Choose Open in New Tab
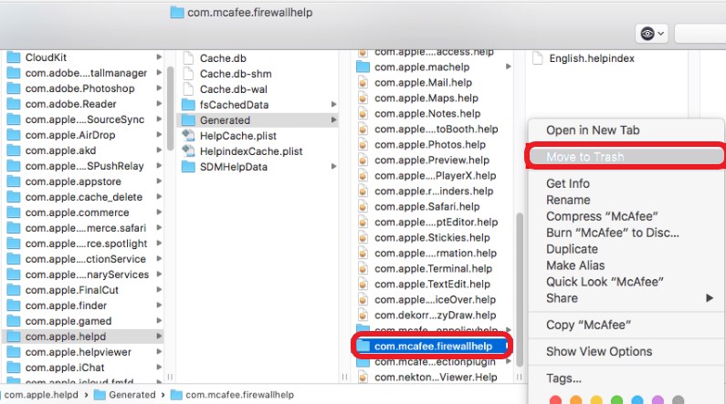This screenshot has width=726, height=404. (593, 130)
